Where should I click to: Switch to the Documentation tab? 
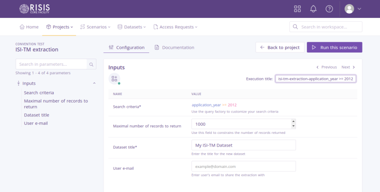click(x=174, y=48)
